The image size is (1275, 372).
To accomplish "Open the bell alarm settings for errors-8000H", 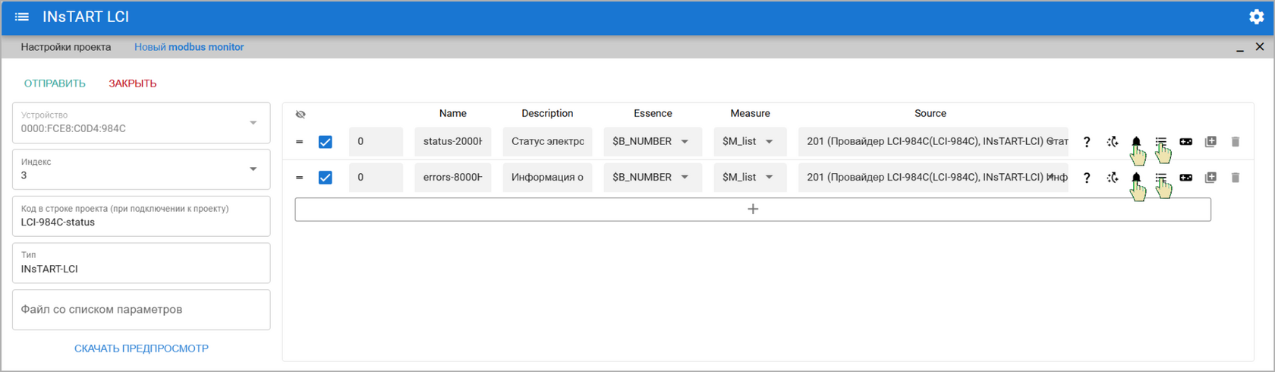I will coord(1136,177).
